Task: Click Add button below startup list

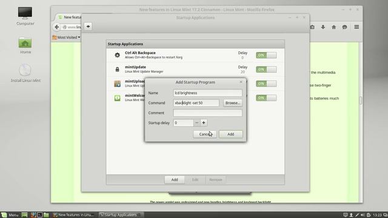Action: click(x=175, y=180)
